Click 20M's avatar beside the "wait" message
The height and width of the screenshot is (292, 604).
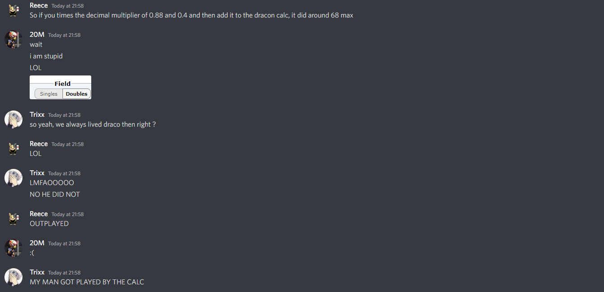click(x=13, y=40)
